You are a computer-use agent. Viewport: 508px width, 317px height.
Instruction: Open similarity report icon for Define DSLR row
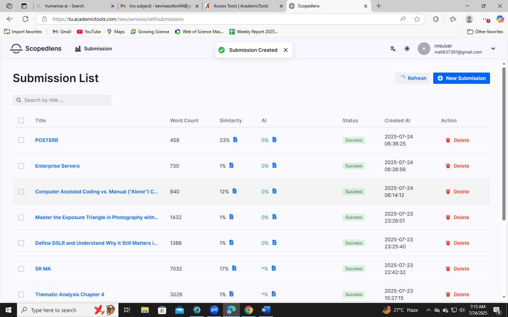231,243
